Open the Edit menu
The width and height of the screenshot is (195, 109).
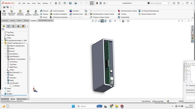point(24,3)
